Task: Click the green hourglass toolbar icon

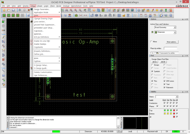Action: click(x=166, y=10)
